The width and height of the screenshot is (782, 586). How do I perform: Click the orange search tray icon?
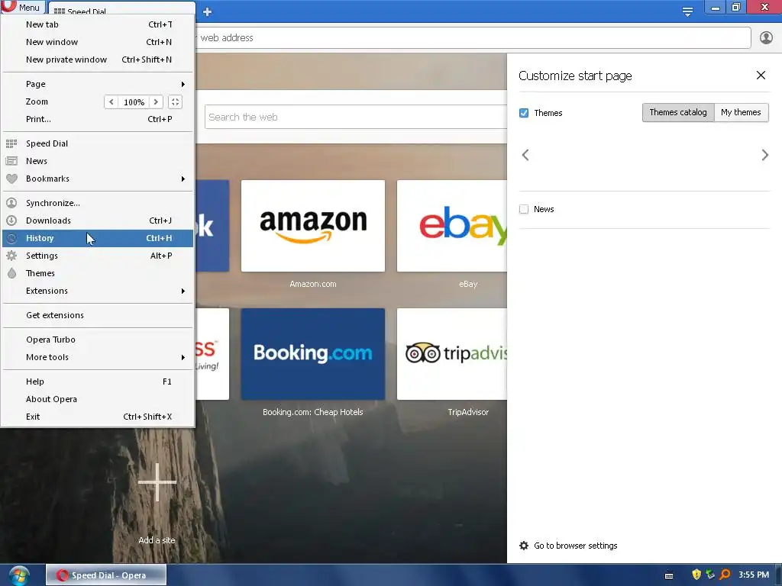point(725,575)
